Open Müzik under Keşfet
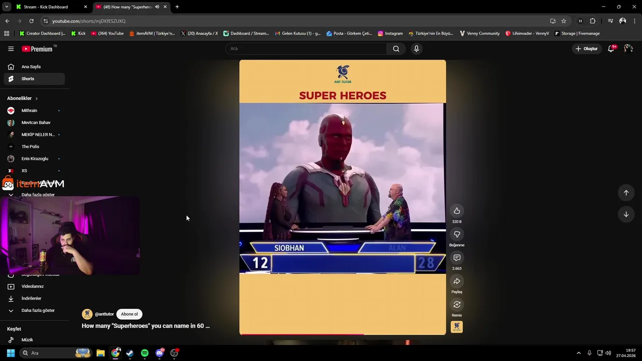Screen dimensions: 642x361 34,340
